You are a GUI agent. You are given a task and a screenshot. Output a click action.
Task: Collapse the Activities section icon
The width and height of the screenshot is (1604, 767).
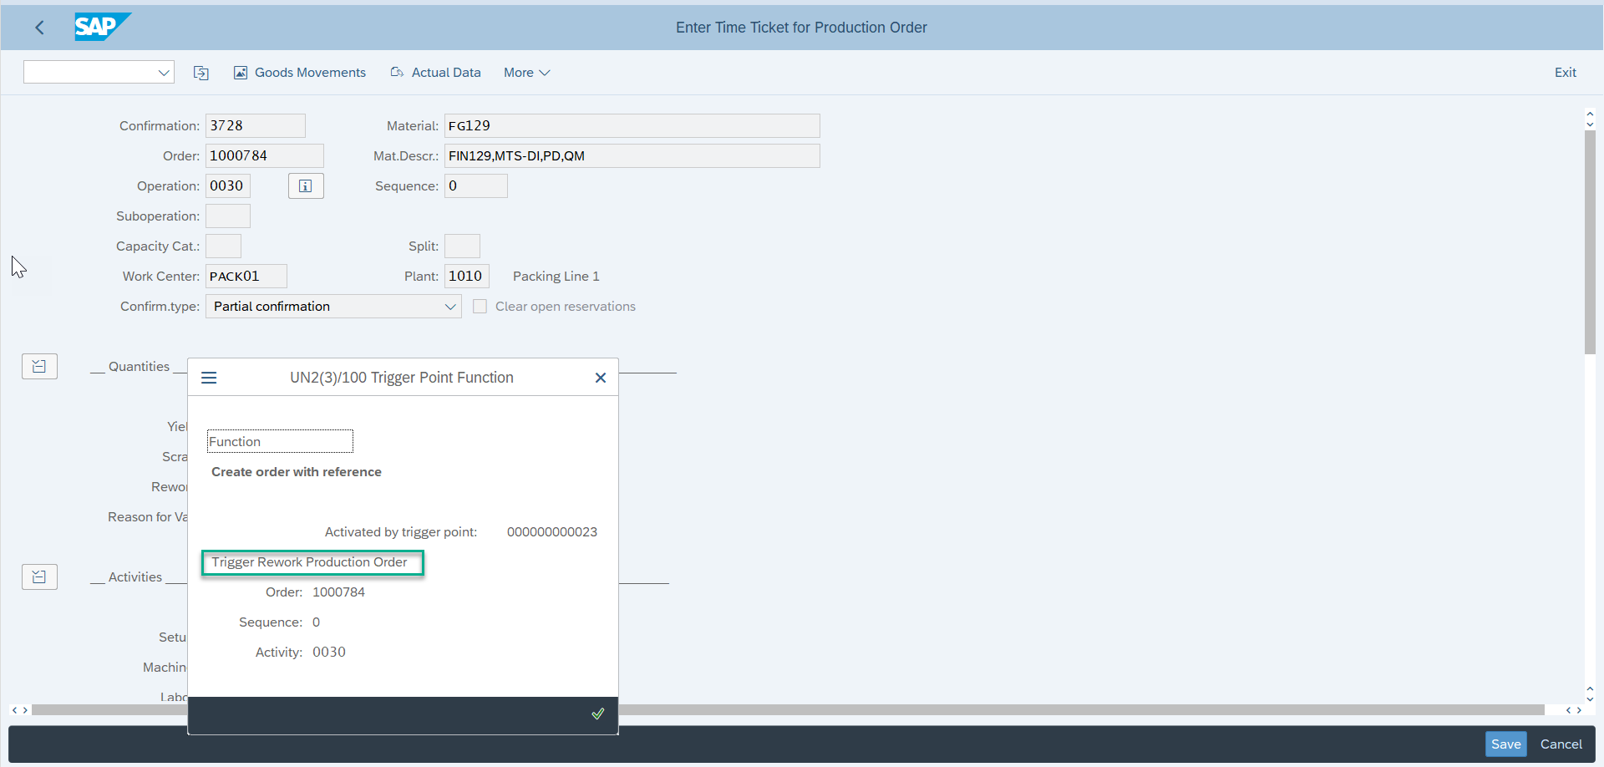(39, 577)
